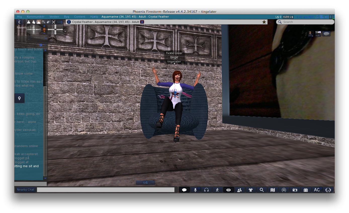This screenshot has height=213, width=349.
Task: Open the People panel icon
Action: [x=240, y=190]
